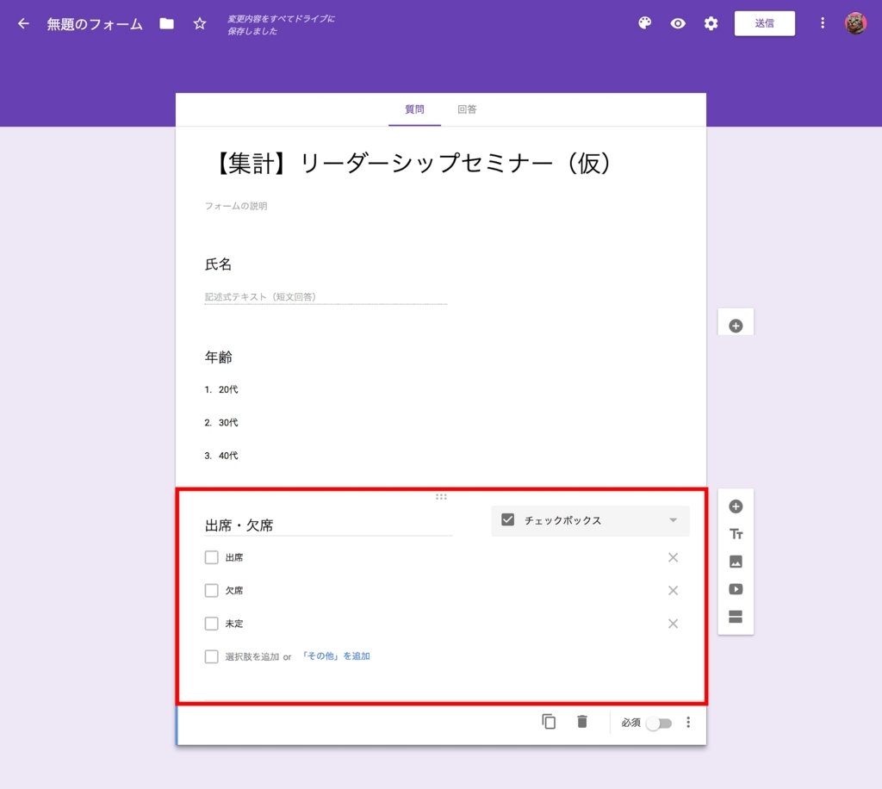Open the チェックボックス question type dropdown
882x789 pixels.
tap(590, 520)
